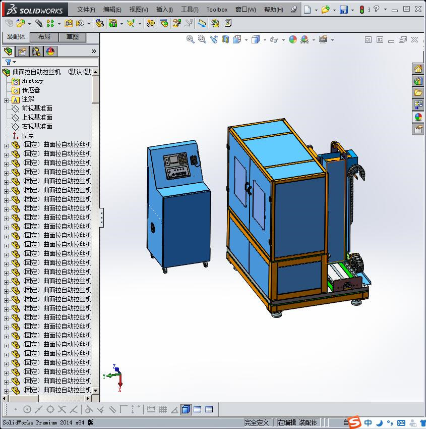
Task: Toggle the shaded cube snap button
Action: pos(186,409)
